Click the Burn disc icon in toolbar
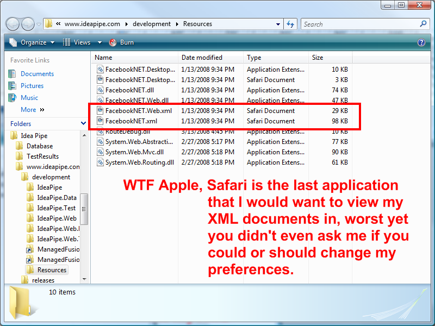Viewport: 435px width, 326px height. coord(113,42)
